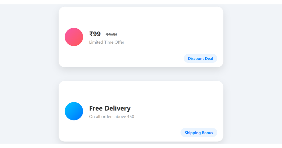
Task: Click the blue gradient circle icon
Action: click(x=74, y=111)
